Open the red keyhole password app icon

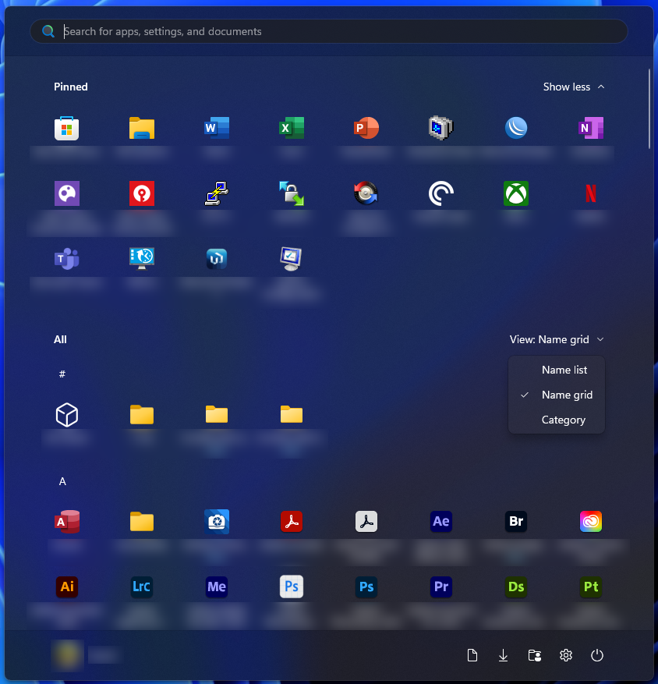click(142, 193)
